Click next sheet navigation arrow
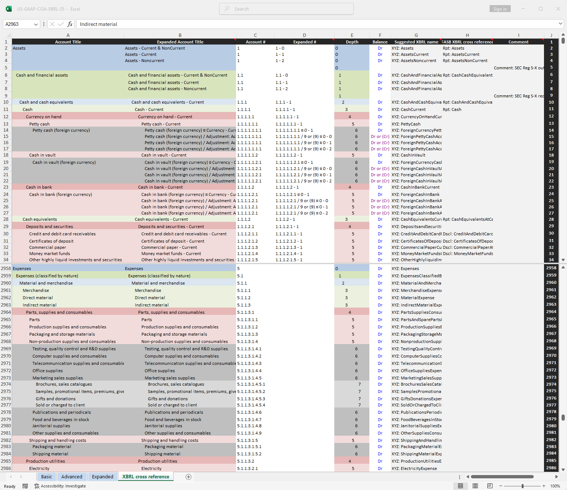This screenshot has width=567, height=490. click(21, 477)
